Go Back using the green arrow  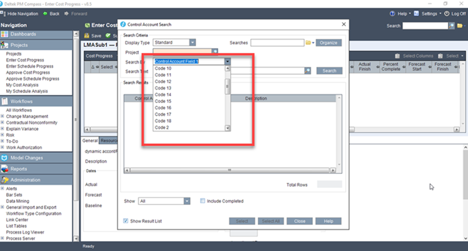[x=45, y=13]
